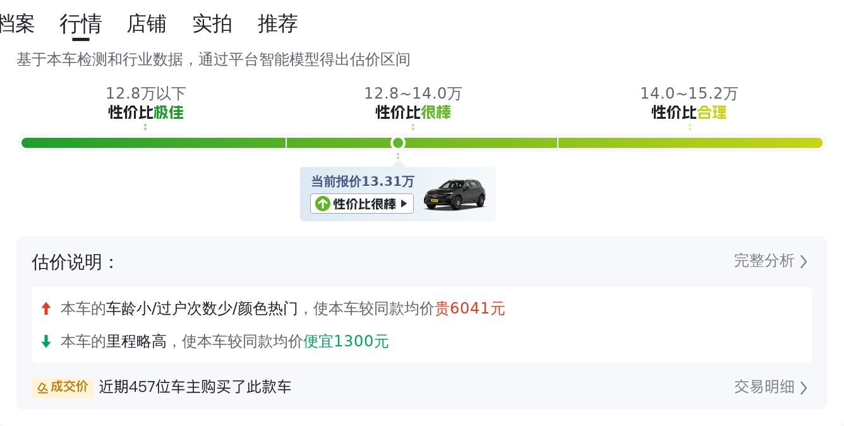Open the 实拍 tab

(212, 24)
